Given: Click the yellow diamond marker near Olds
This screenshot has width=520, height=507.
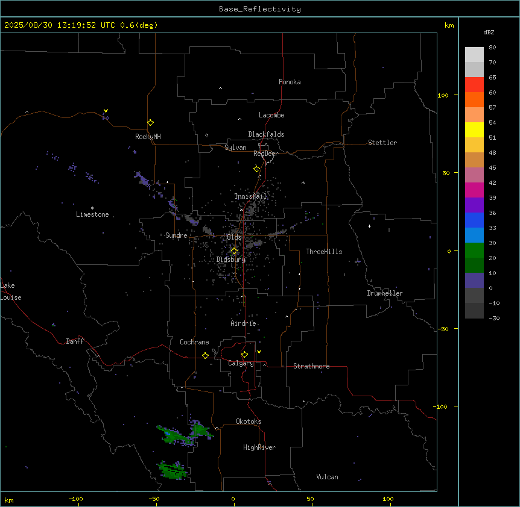Looking at the screenshot, I should (x=234, y=251).
